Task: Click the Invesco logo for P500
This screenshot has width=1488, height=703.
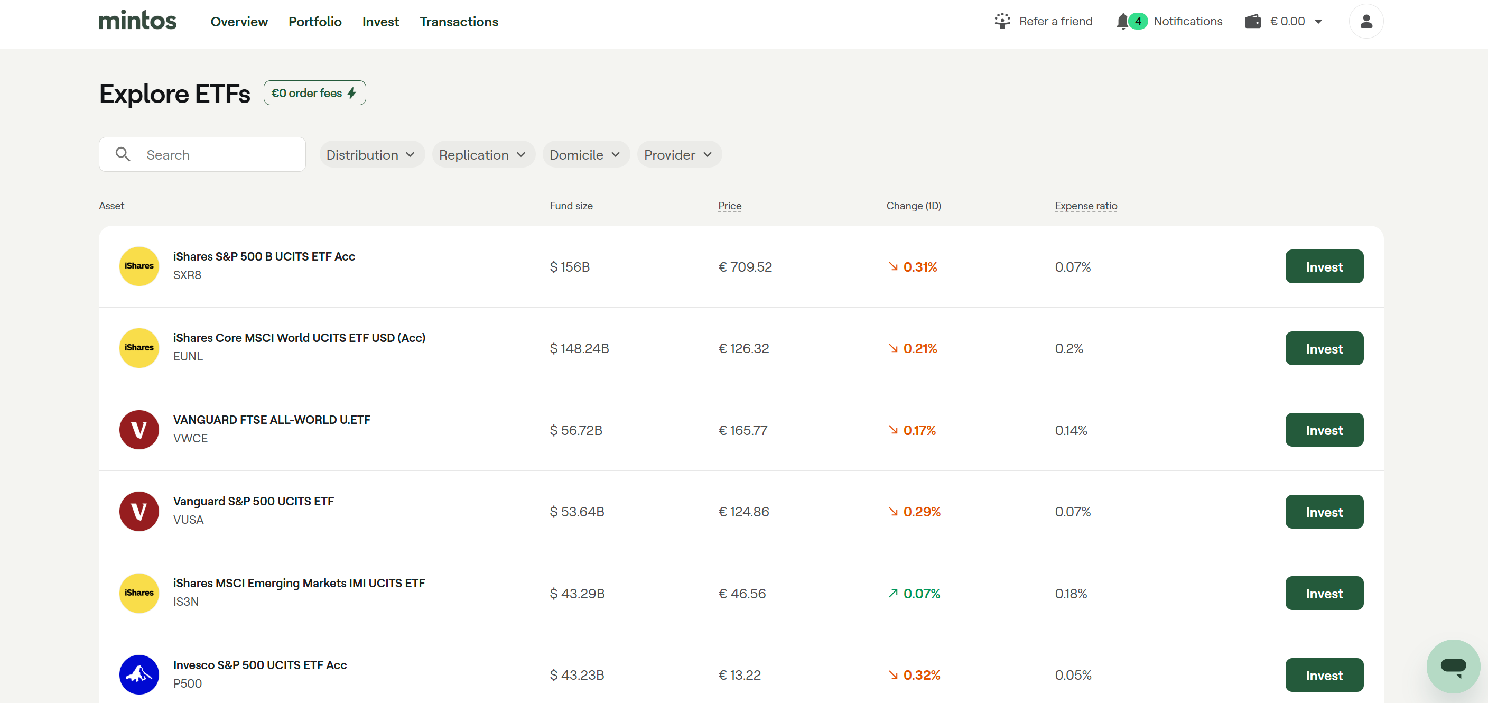Action: 139,674
